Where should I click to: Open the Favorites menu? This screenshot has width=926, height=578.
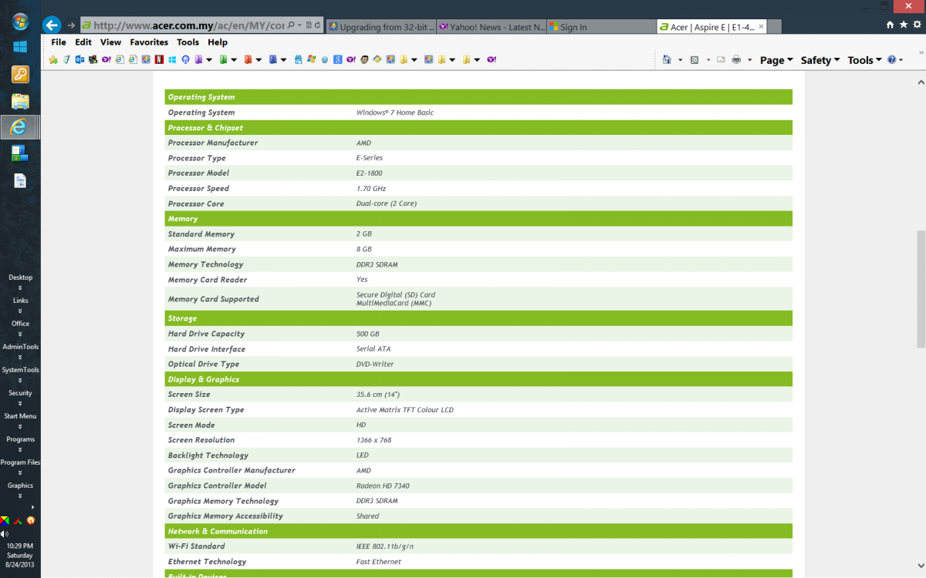pyautogui.click(x=149, y=42)
